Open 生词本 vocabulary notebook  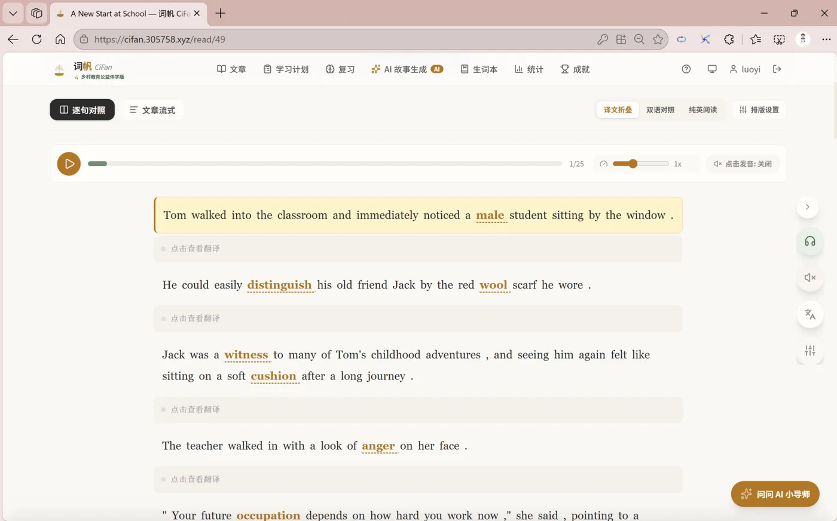pos(479,69)
